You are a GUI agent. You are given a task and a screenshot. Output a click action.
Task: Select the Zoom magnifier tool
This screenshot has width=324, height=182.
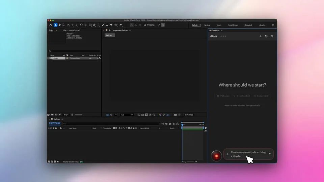pyautogui.click(x=63, y=25)
